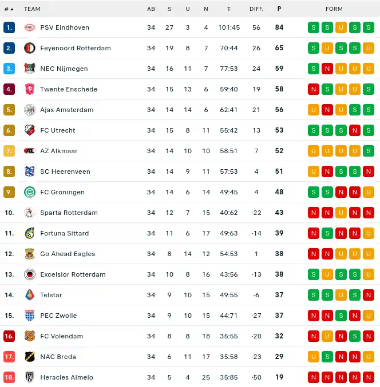Click the FORM column header
380x387 pixels.
click(334, 9)
